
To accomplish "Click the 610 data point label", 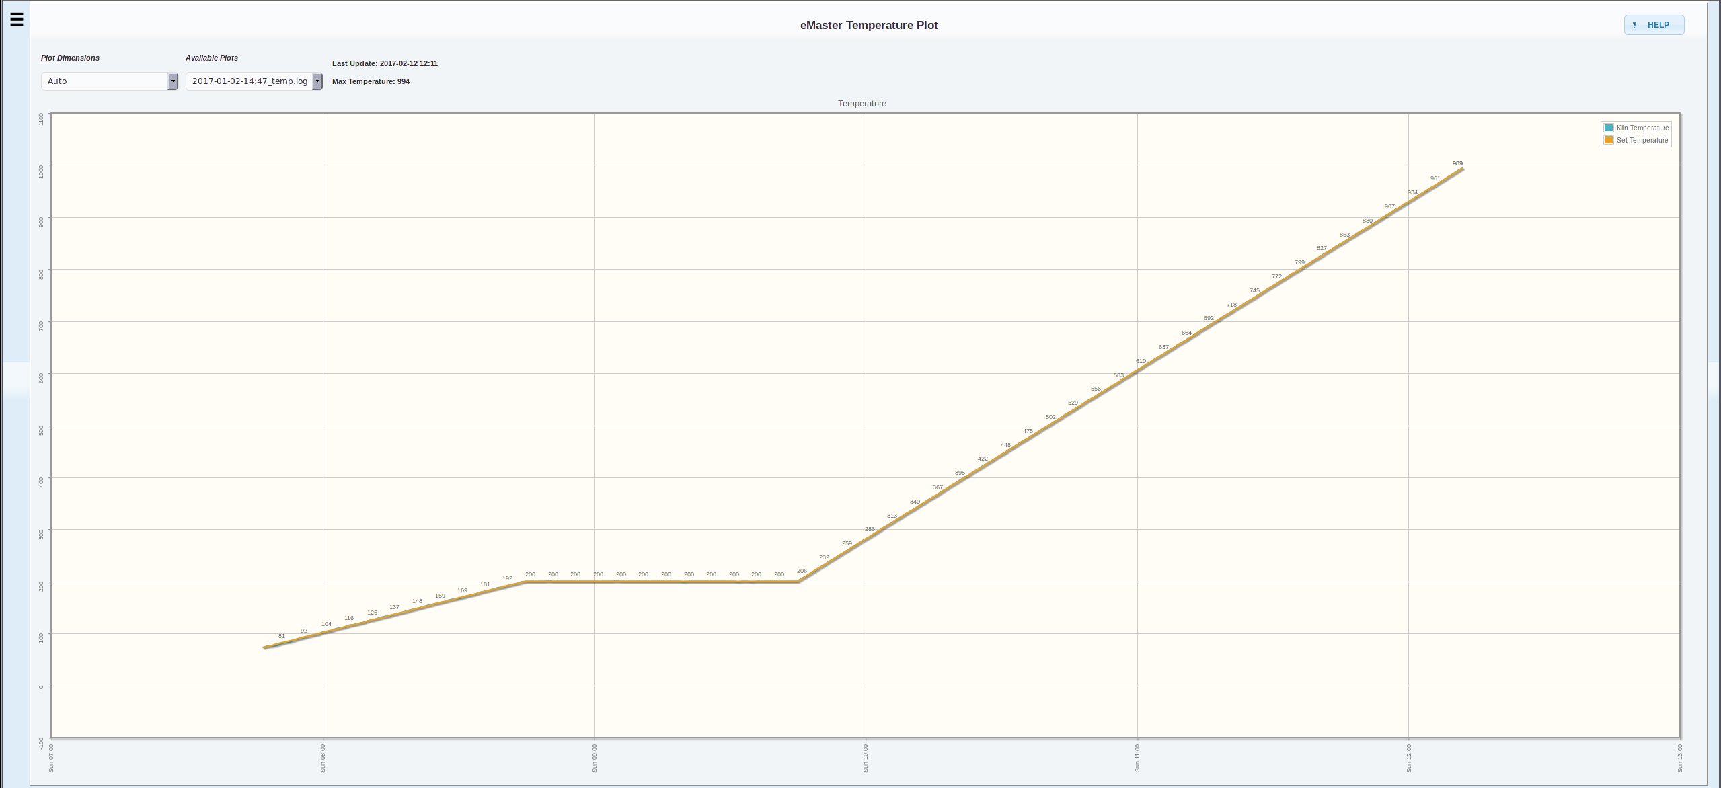I will pos(1141,361).
